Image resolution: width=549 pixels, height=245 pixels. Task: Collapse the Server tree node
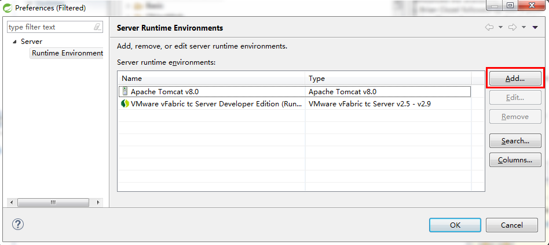(x=14, y=42)
